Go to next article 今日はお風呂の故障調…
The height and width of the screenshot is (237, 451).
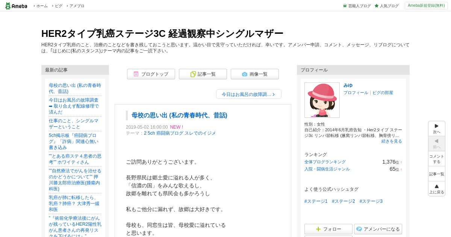[x=249, y=94]
